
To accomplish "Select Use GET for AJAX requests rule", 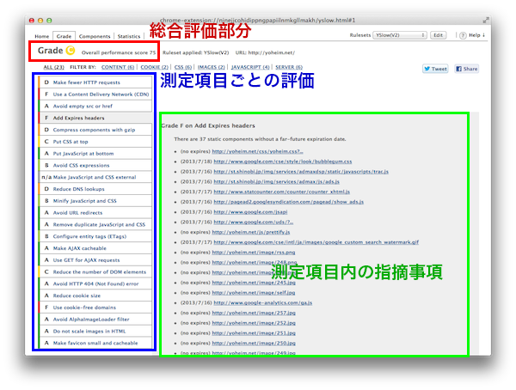I will coord(95,260).
